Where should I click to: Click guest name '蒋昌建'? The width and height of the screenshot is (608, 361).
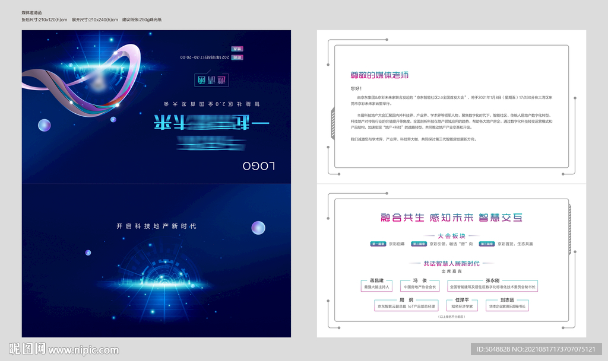click(x=376, y=280)
